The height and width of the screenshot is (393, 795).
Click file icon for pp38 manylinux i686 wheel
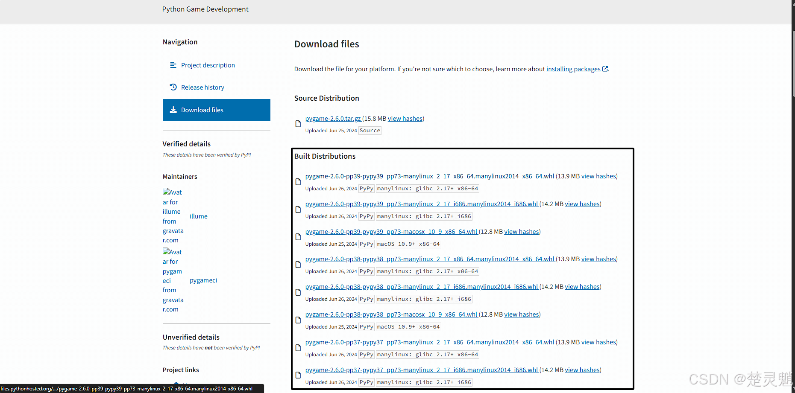tap(298, 292)
